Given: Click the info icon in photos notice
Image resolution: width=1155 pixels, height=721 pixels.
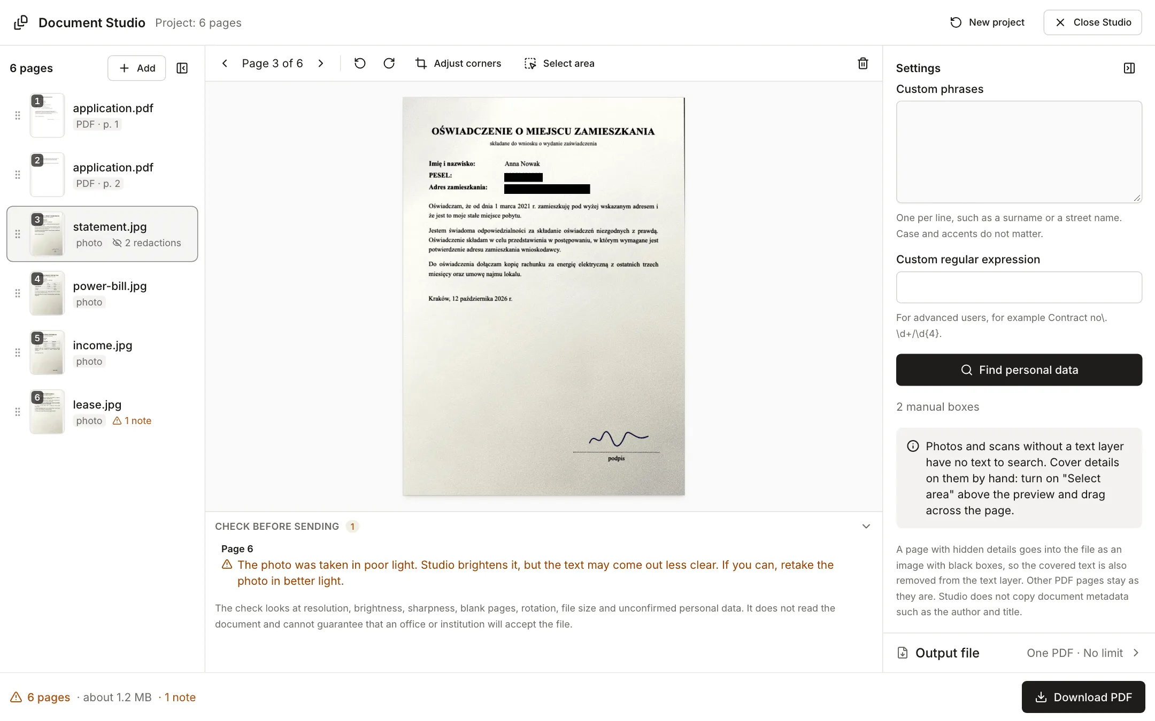Looking at the screenshot, I should [913, 446].
